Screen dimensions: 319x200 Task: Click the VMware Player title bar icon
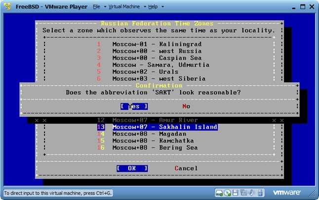coord(6,7)
